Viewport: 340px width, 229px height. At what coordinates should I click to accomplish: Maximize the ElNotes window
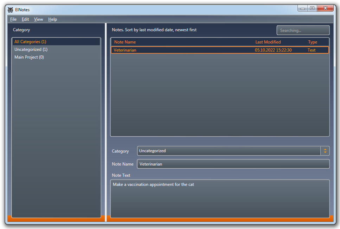312,8
